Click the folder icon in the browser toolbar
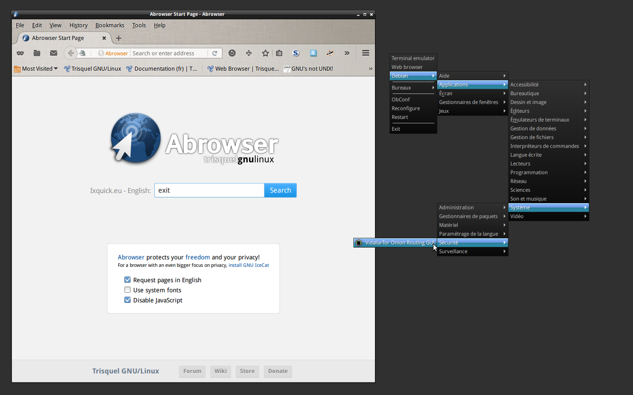 37,53
